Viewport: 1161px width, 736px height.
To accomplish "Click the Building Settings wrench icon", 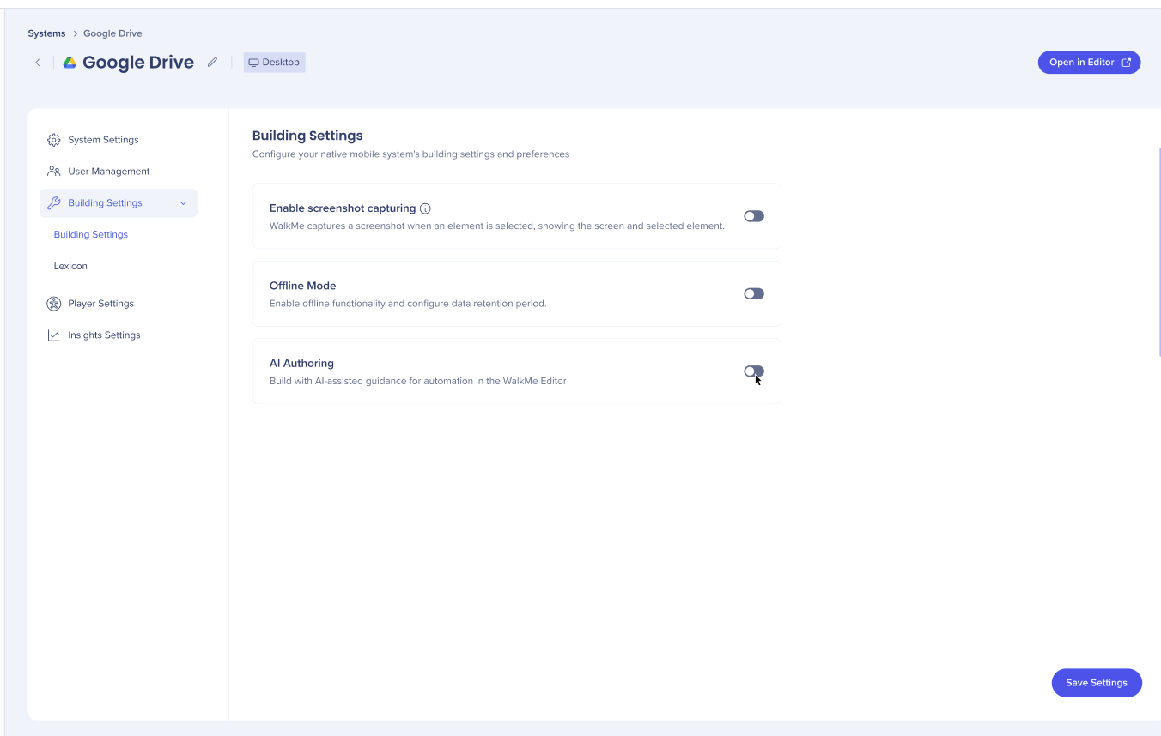I will coord(54,203).
